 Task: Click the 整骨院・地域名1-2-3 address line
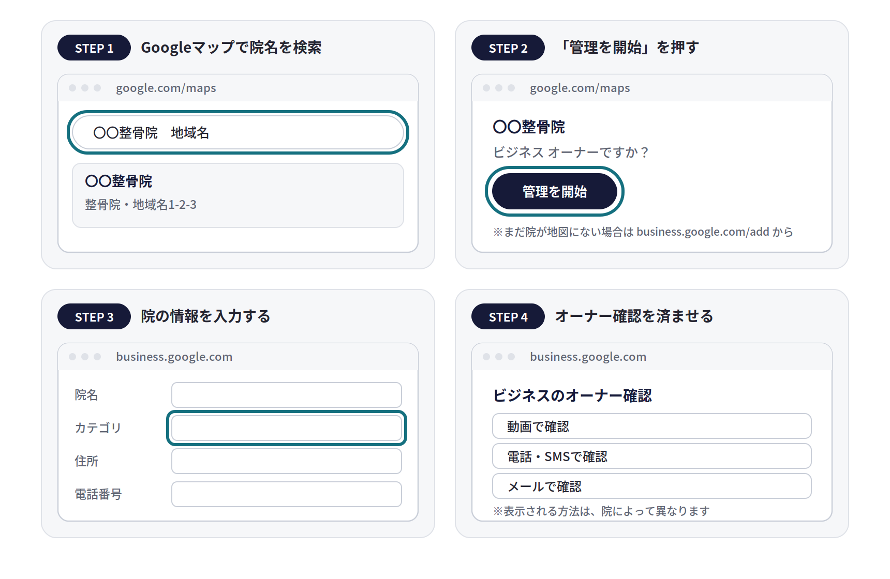(x=141, y=205)
